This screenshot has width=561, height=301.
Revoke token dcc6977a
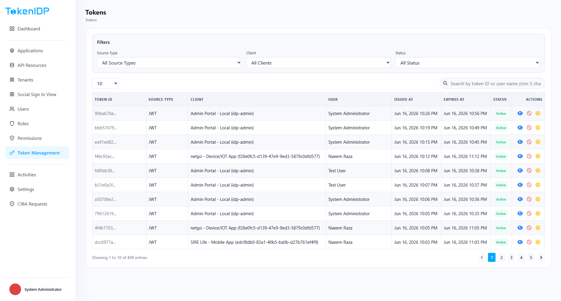529,242
